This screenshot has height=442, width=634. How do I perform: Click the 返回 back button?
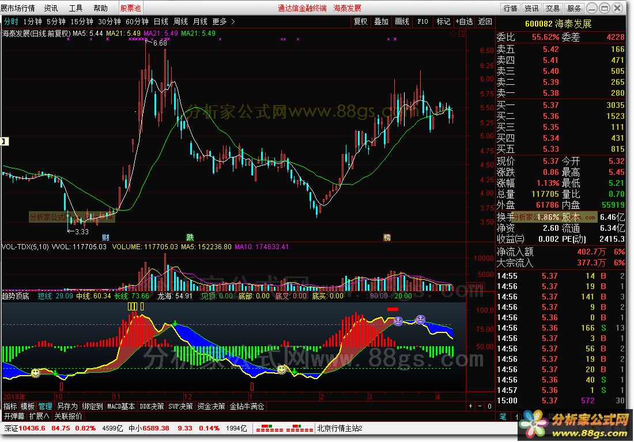tap(485, 21)
